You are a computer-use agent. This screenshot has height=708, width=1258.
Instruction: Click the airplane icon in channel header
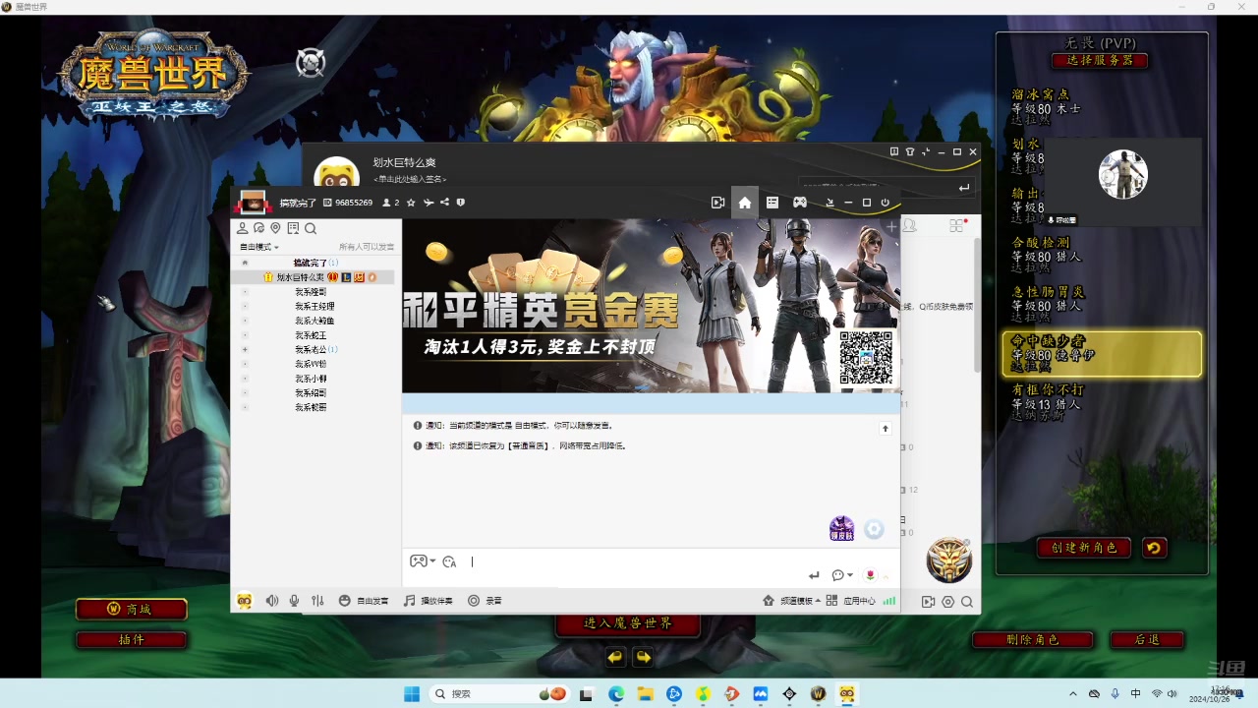coord(428,203)
